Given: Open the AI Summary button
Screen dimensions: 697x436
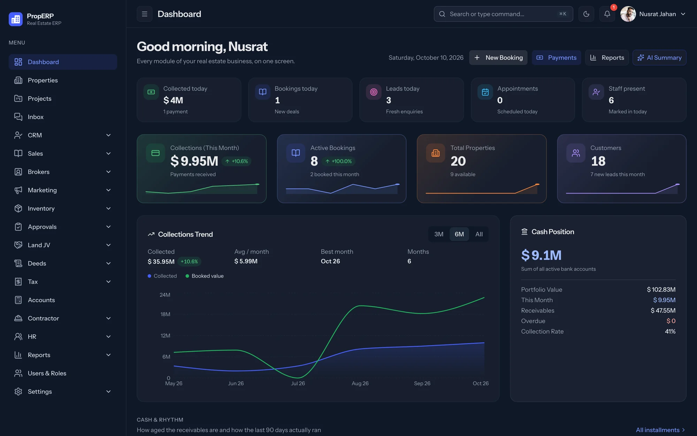Looking at the screenshot, I should [x=659, y=58].
